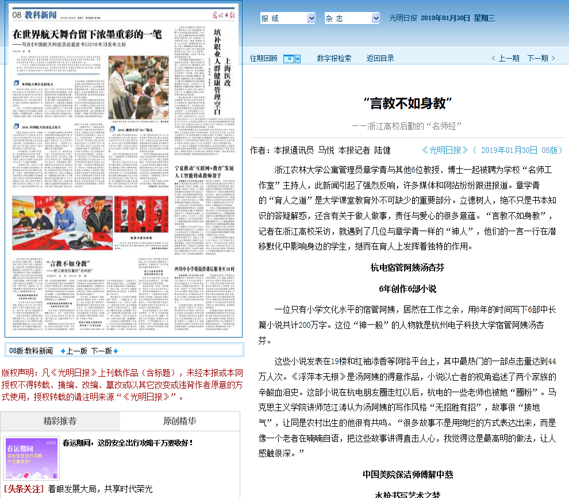The image size is (569, 498).
Task: Switch to the 原创精华 tab
Action: 180,421
